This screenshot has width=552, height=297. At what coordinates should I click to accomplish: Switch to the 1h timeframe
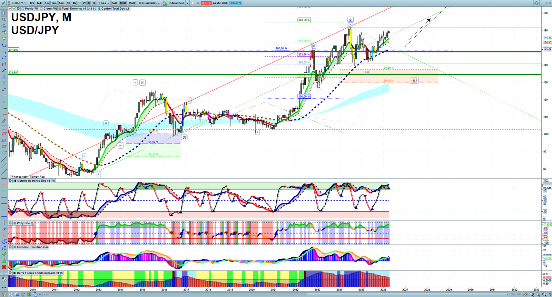coord(69,3)
